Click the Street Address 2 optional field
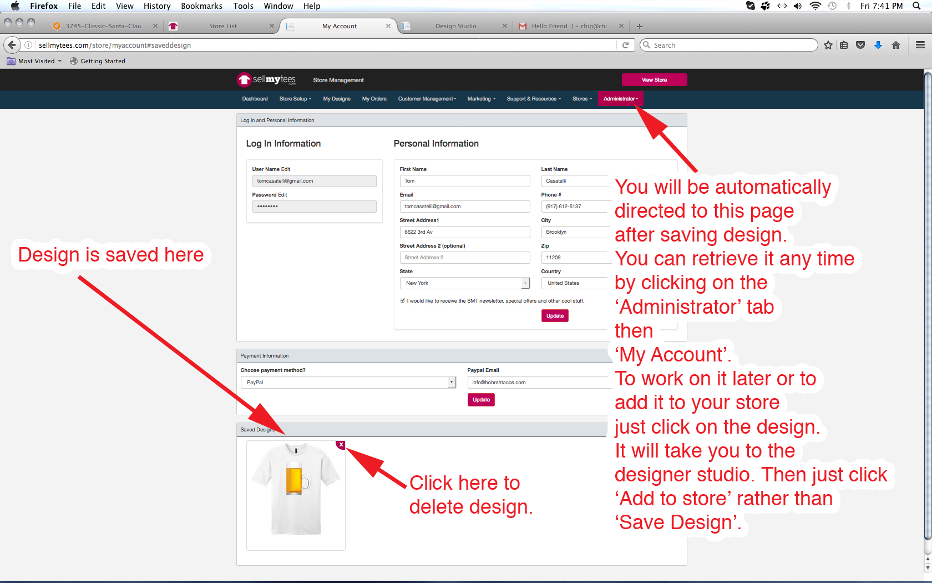Screen dimensions: 932x583 coord(465,258)
